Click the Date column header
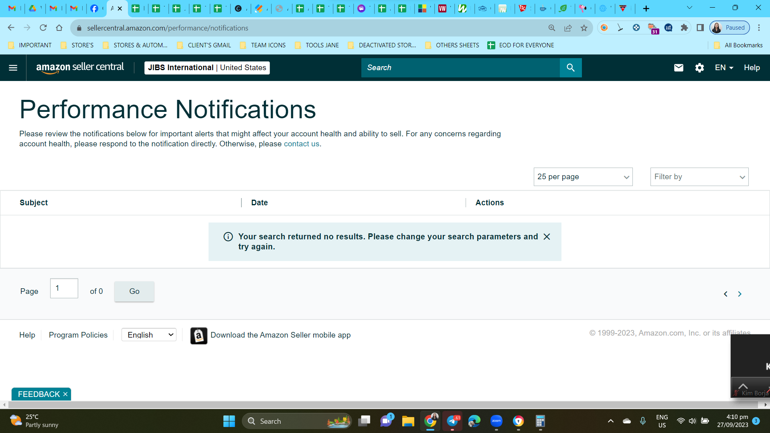770x433 pixels. coord(259,203)
